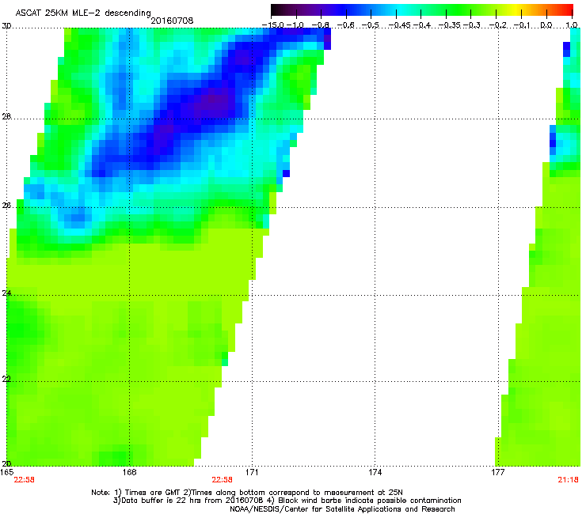Click the -0.5 color scale label
The height and width of the screenshot is (514, 586).
(x=371, y=25)
